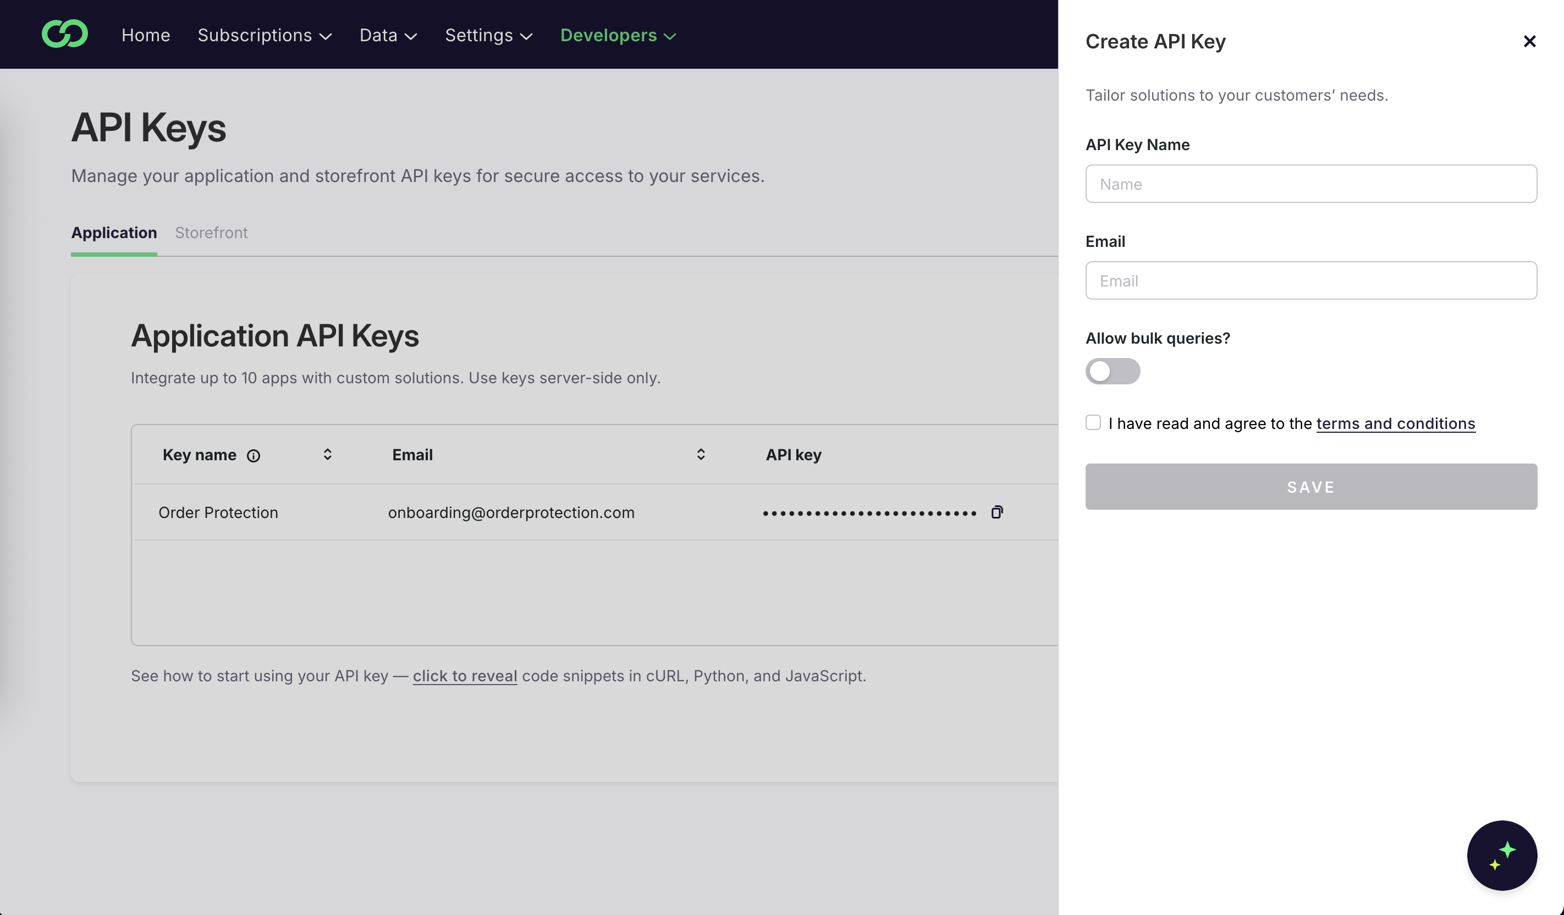Expand the Settings dropdown
Image resolution: width=1564 pixels, height=915 pixels.
click(x=488, y=35)
